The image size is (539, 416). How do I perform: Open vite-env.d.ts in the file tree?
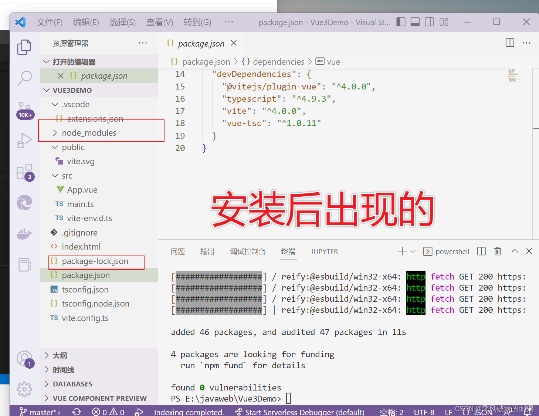(x=99, y=218)
